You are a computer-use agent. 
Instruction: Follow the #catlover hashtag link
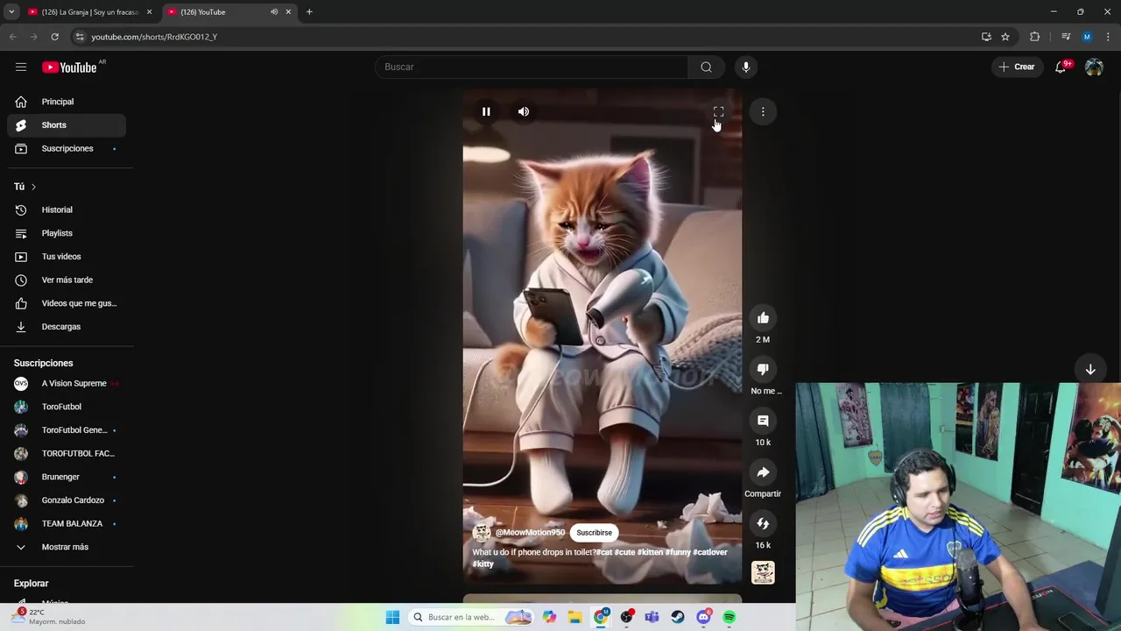pos(709,552)
